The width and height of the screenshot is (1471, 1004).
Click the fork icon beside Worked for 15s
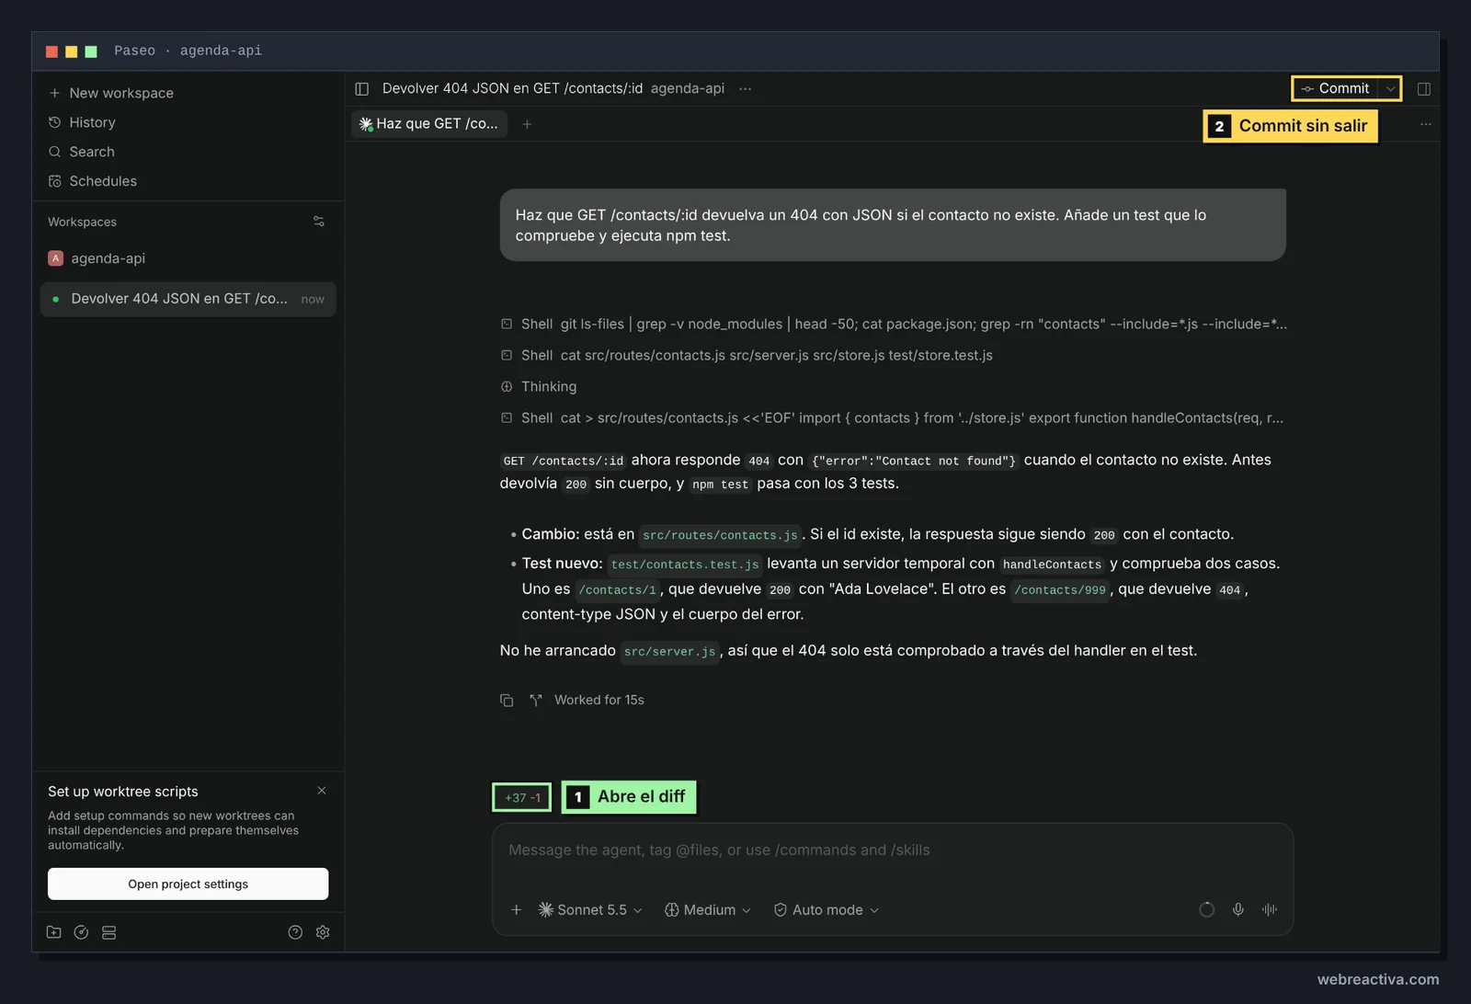click(536, 701)
